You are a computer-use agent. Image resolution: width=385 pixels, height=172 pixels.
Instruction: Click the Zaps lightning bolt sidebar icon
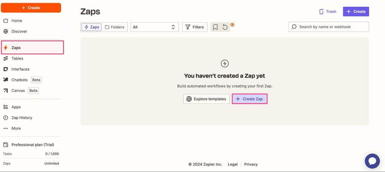[x=6, y=48]
